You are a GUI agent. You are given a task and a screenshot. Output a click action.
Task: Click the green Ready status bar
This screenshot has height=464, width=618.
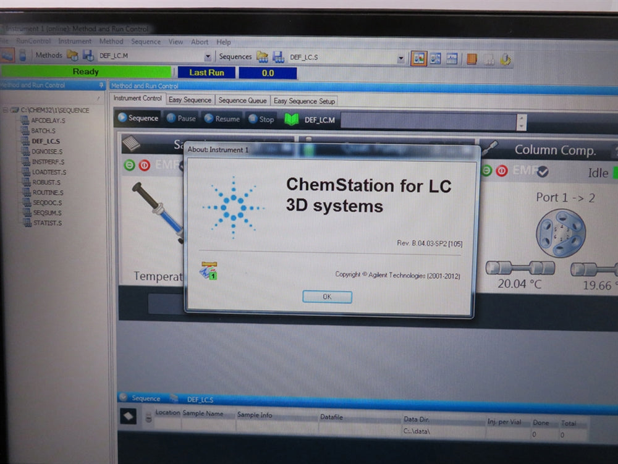pyautogui.click(x=85, y=71)
